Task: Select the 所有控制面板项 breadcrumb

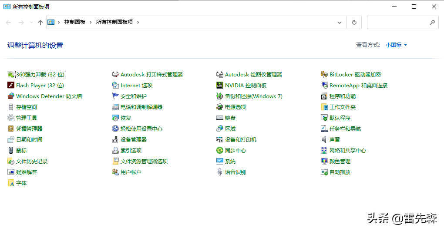Action: pyautogui.click(x=114, y=22)
